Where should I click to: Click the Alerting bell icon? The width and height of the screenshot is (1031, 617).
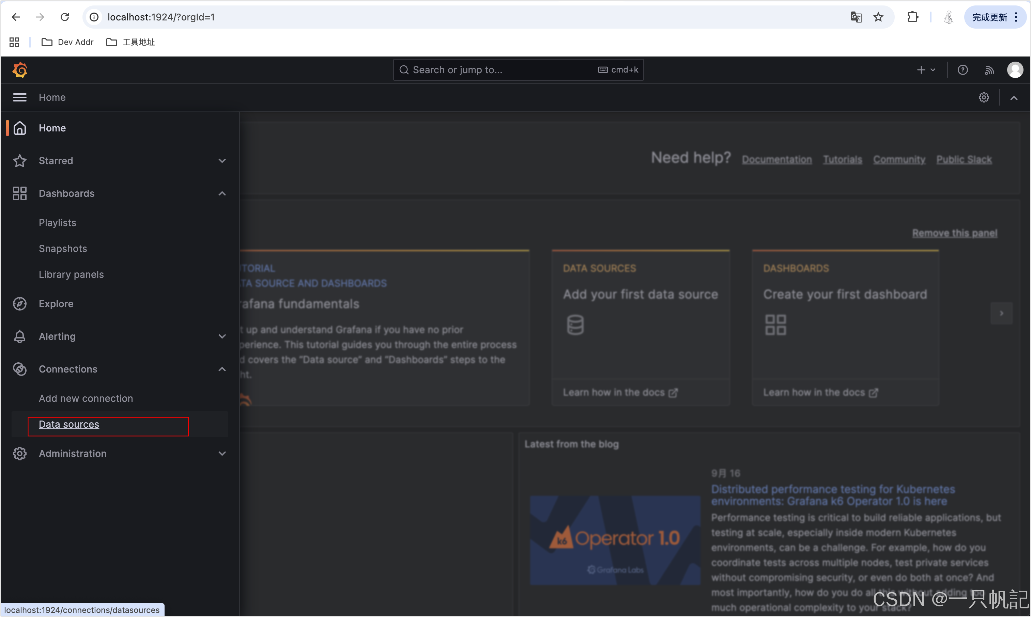pos(19,336)
